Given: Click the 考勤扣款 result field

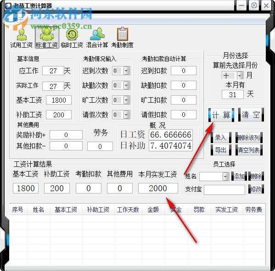Looking at the screenshot, I should tap(89, 188).
